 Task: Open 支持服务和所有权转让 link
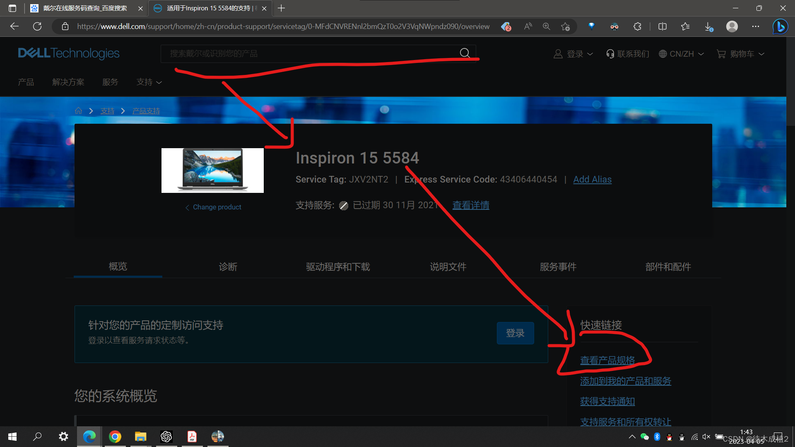pyautogui.click(x=626, y=422)
